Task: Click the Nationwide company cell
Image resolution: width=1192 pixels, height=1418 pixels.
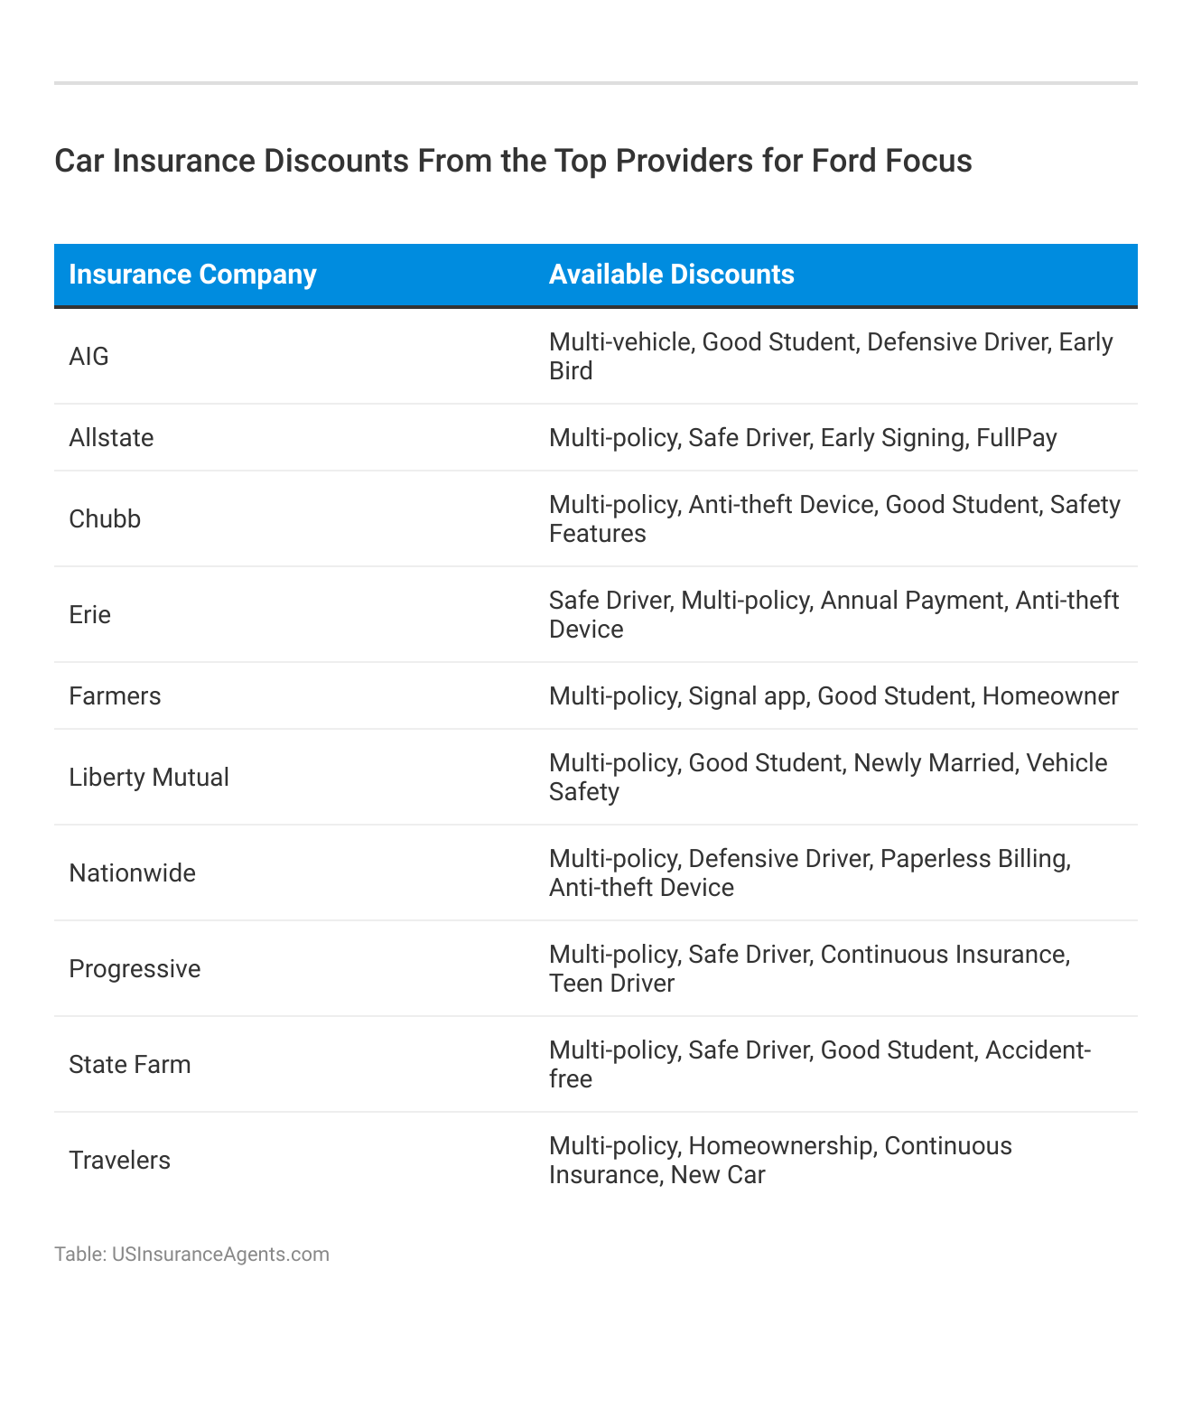Action: pos(132,873)
